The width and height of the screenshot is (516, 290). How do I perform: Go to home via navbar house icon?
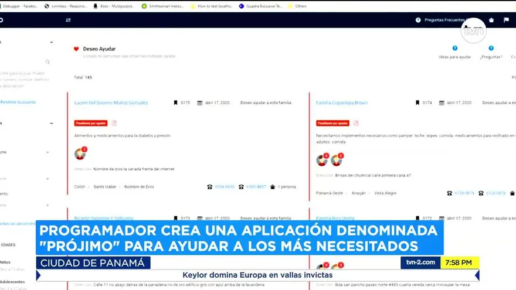(491, 20)
